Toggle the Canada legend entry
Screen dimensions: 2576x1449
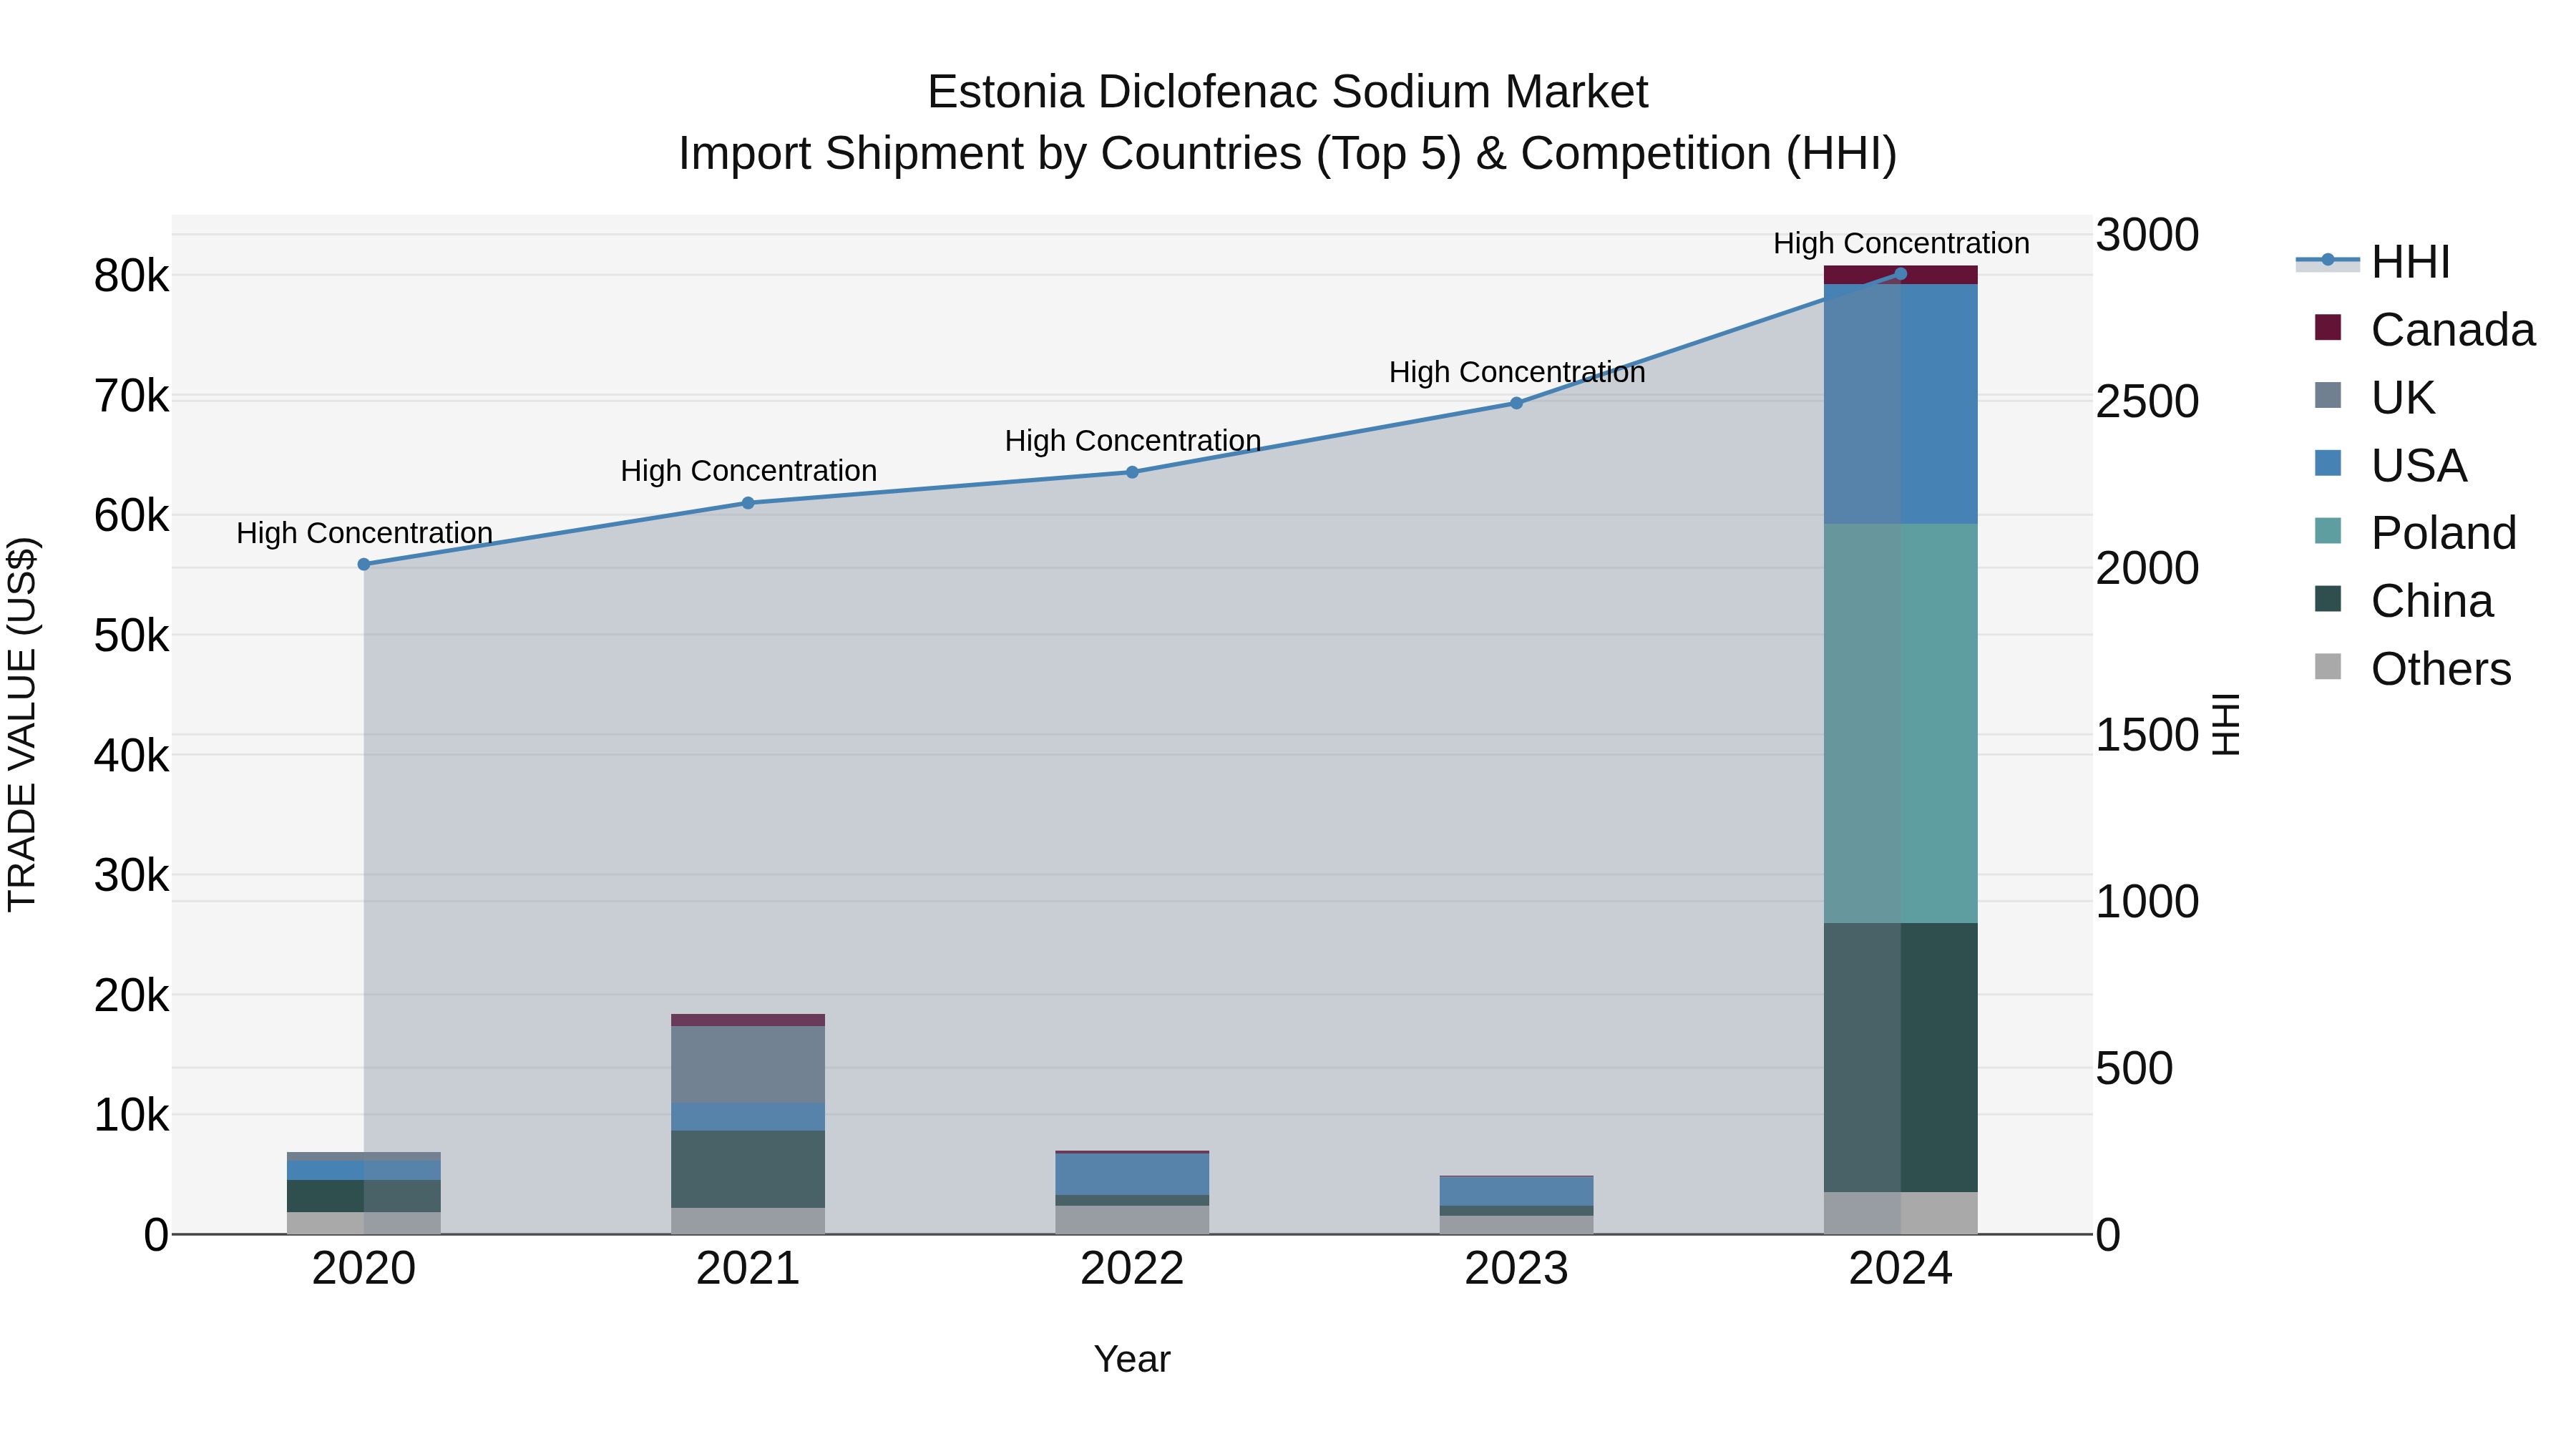(x=2424, y=329)
